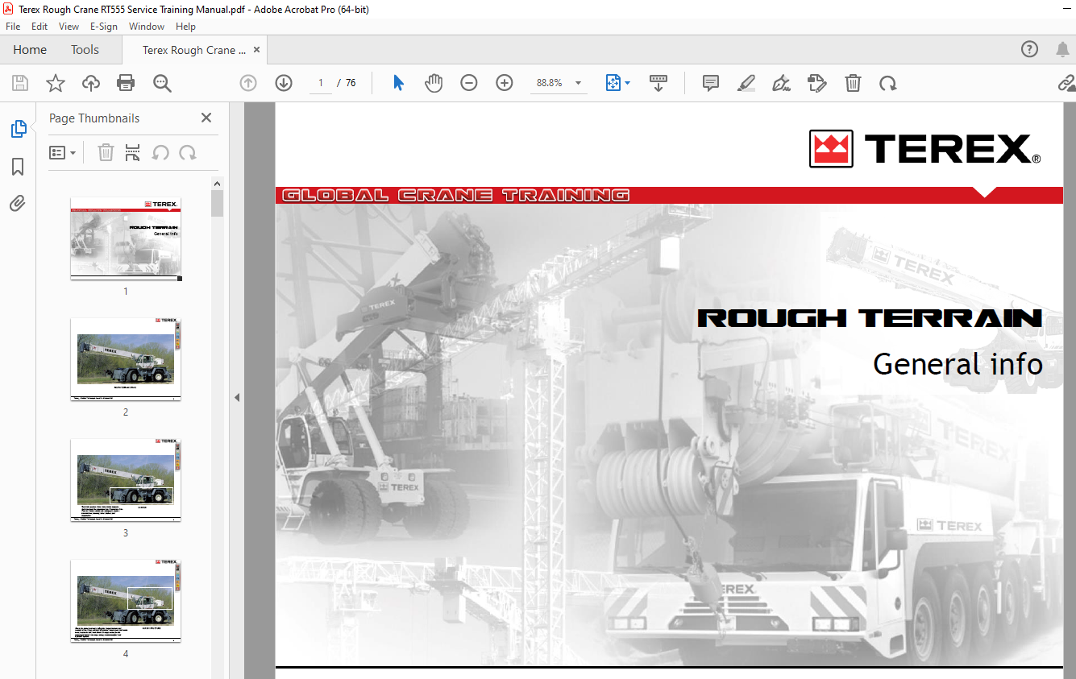
Task: Rotate thumbnails counterclockwise
Action: point(160,152)
